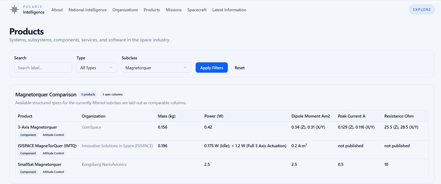Open the Spacecraft nav item

(x=197, y=10)
